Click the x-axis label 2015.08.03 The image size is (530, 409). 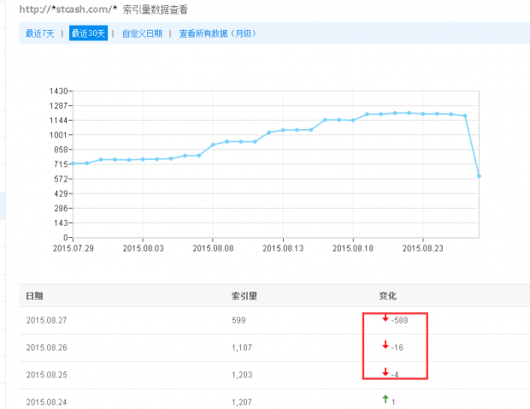click(x=143, y=248)
